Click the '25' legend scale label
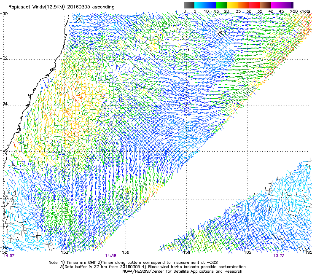The height and width of the screenshot is (274, 312). pyautogui.click(x=238, y=11)
